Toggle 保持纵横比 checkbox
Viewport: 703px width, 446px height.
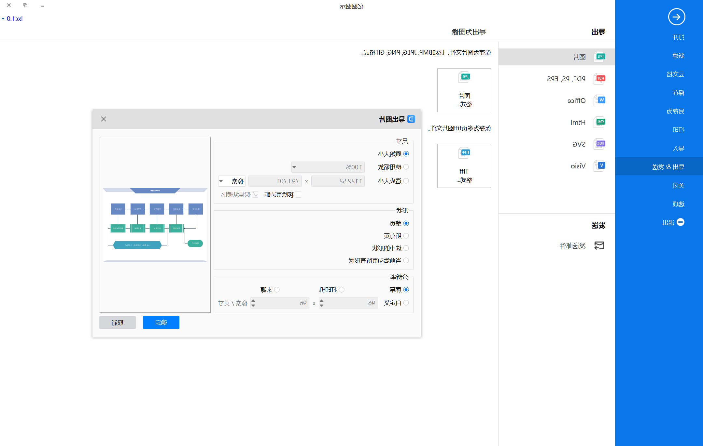[255, 194]
